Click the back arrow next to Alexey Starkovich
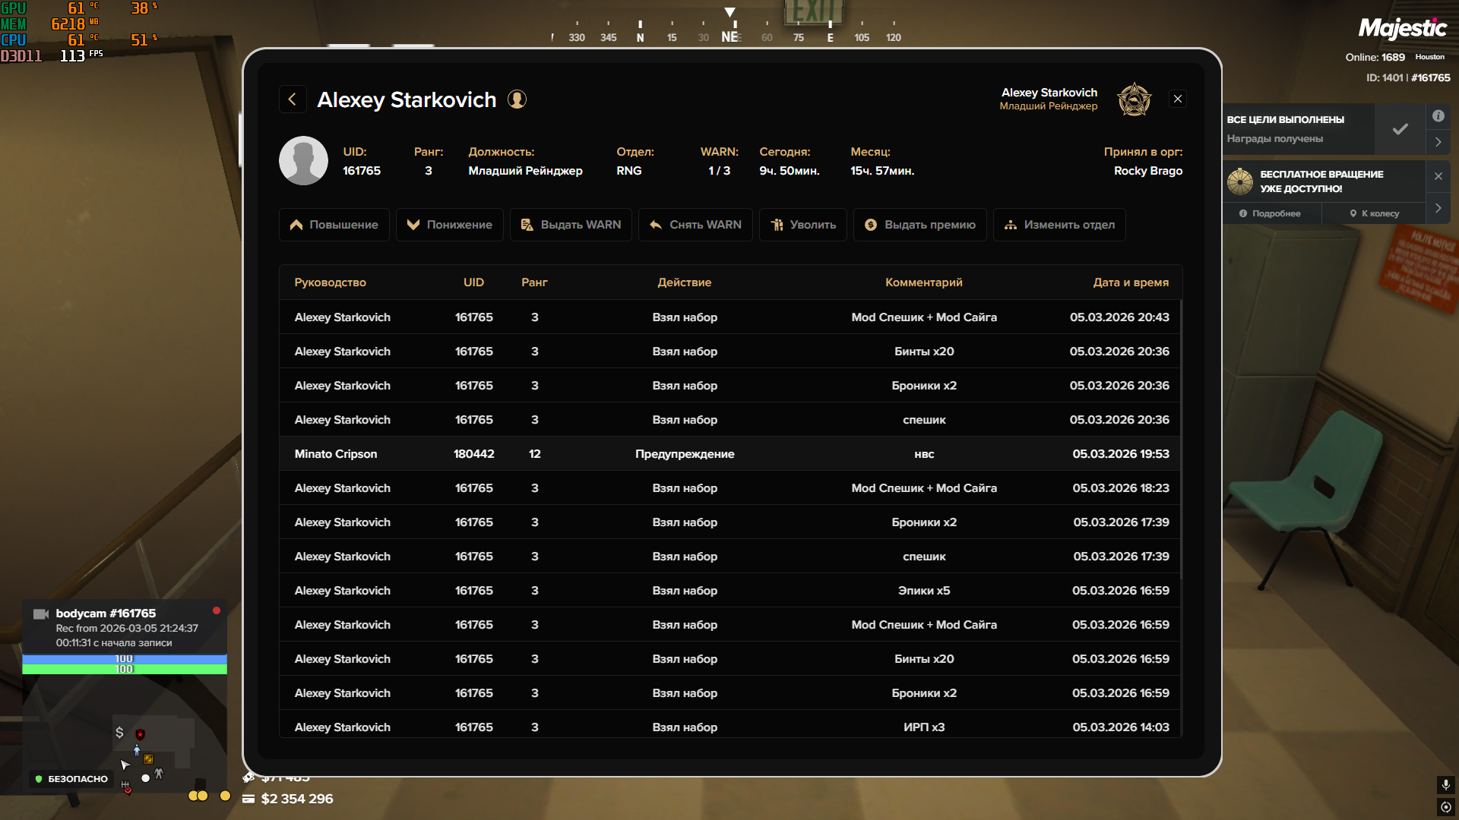1459x820 pixels. 293,99
